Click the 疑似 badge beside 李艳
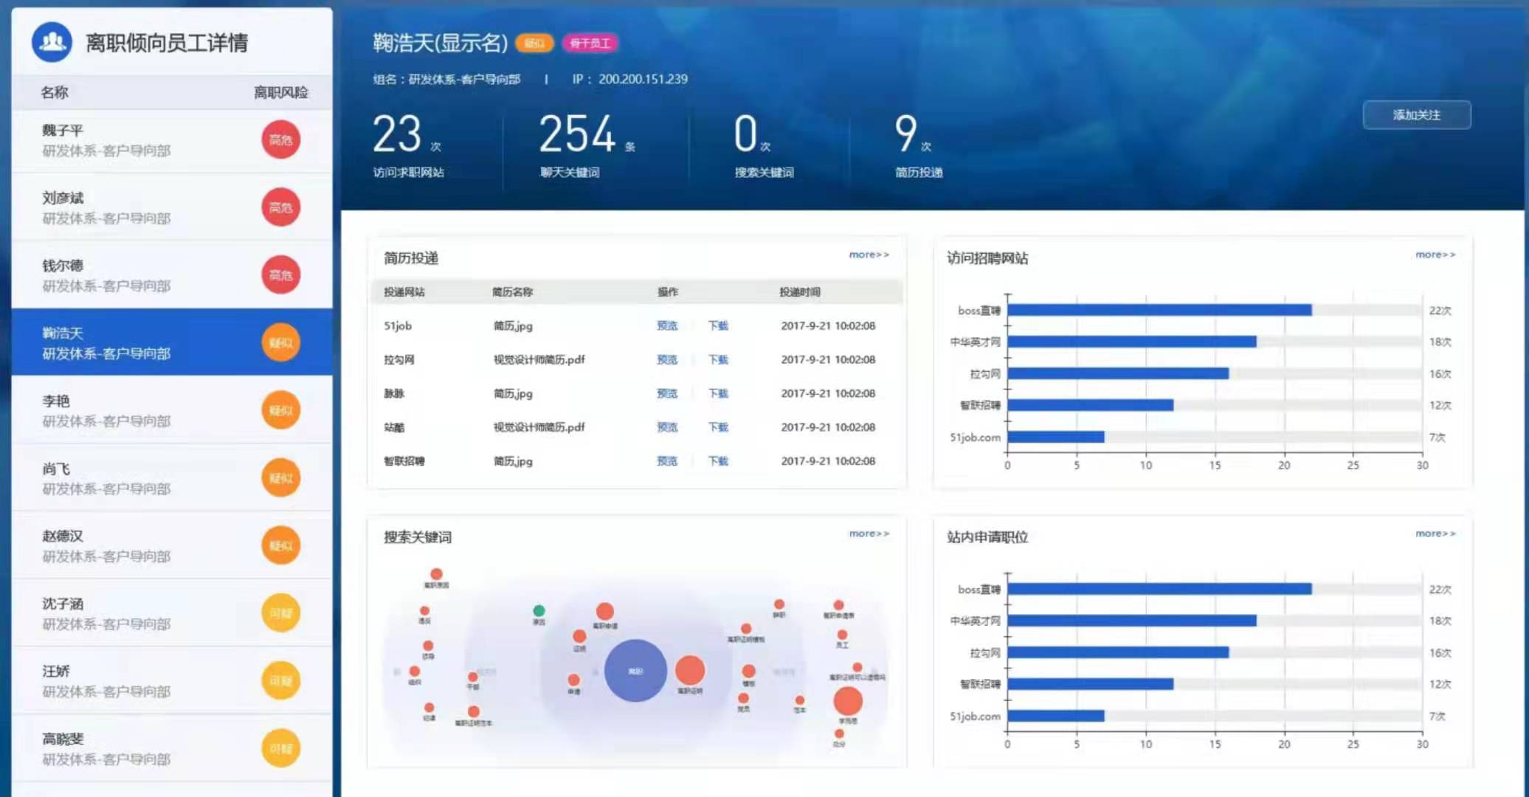 point(281,410)
